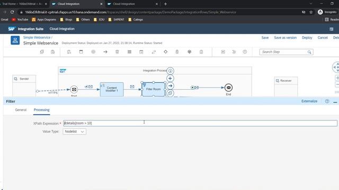Click the connector arrow icon beside Filter Room

171,86
